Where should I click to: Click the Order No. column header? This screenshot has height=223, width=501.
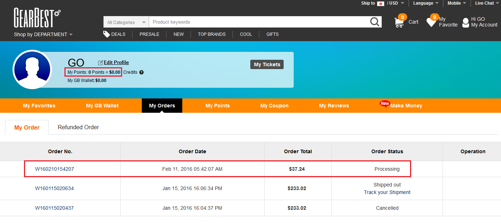60,151
